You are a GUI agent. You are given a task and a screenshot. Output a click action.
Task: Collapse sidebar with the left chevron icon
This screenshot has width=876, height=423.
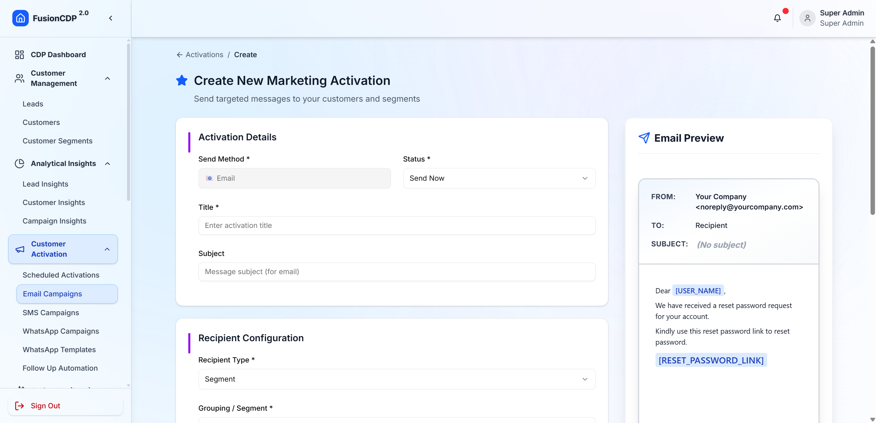point(111,18)
